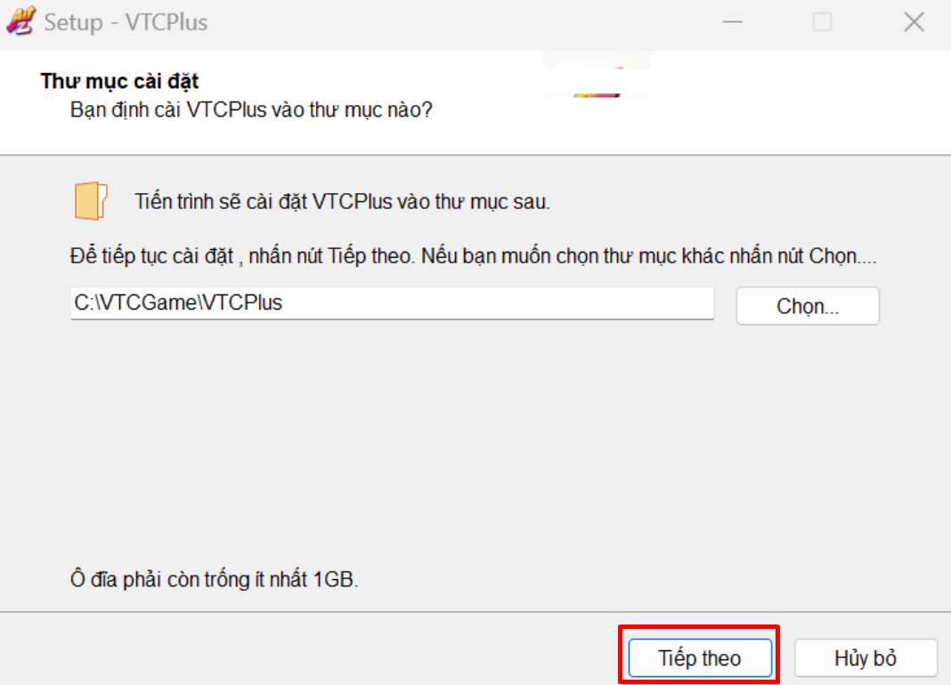Click the small banner image in header

pyautogui.click(x=597, y=75)
